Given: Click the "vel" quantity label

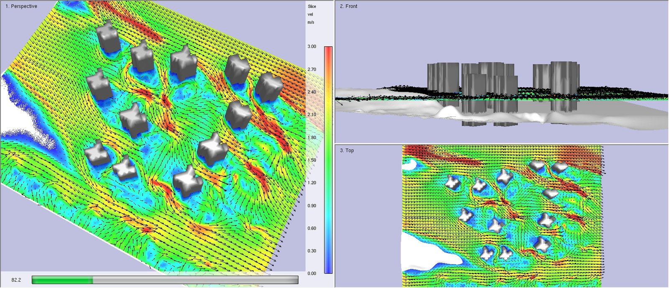Looking at the screenshot, I should click(x=310, y=14).
